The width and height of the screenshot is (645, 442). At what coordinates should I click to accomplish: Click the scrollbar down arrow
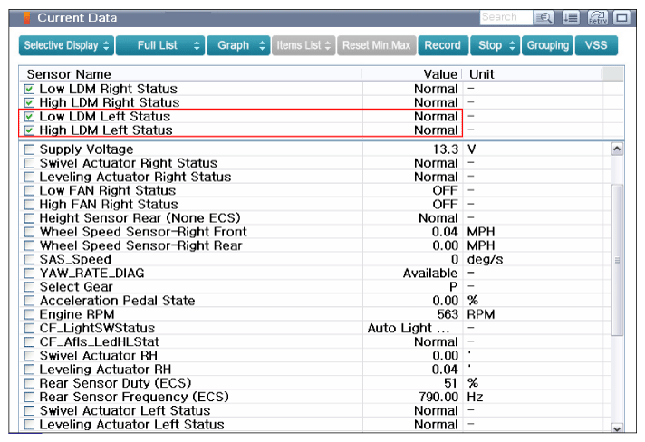(x=617, y=428)
